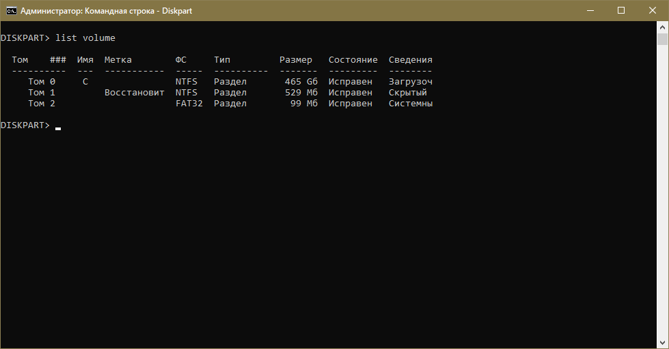Close the Diskpart console window
The image size is (669, 349).
652,10
